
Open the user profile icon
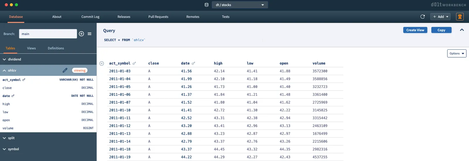tap(460, 17)
